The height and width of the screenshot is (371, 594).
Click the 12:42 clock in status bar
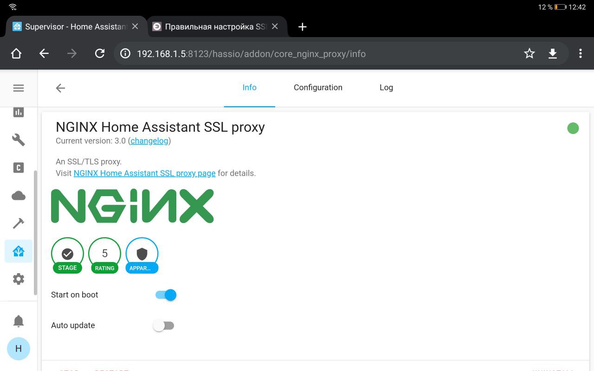577,7
